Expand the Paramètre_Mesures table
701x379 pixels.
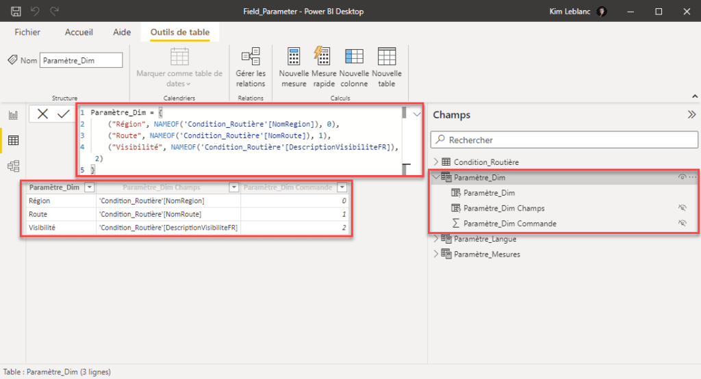click(436, 254)
